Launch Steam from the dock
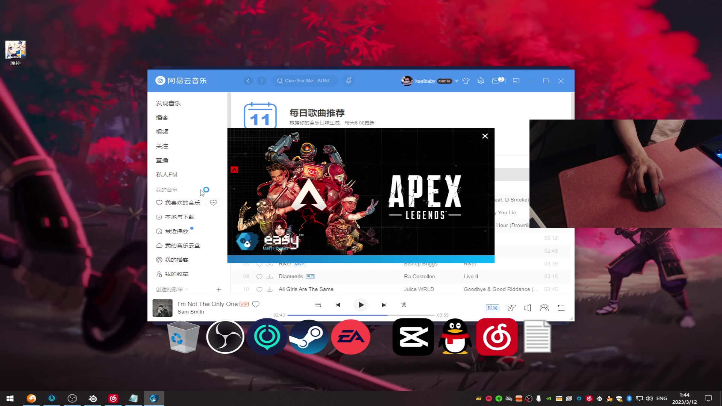 click(x=309, y=337)
